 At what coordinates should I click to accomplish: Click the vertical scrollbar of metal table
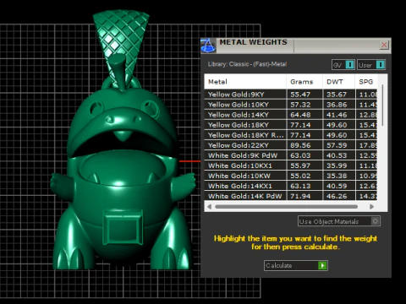[382, 106]
